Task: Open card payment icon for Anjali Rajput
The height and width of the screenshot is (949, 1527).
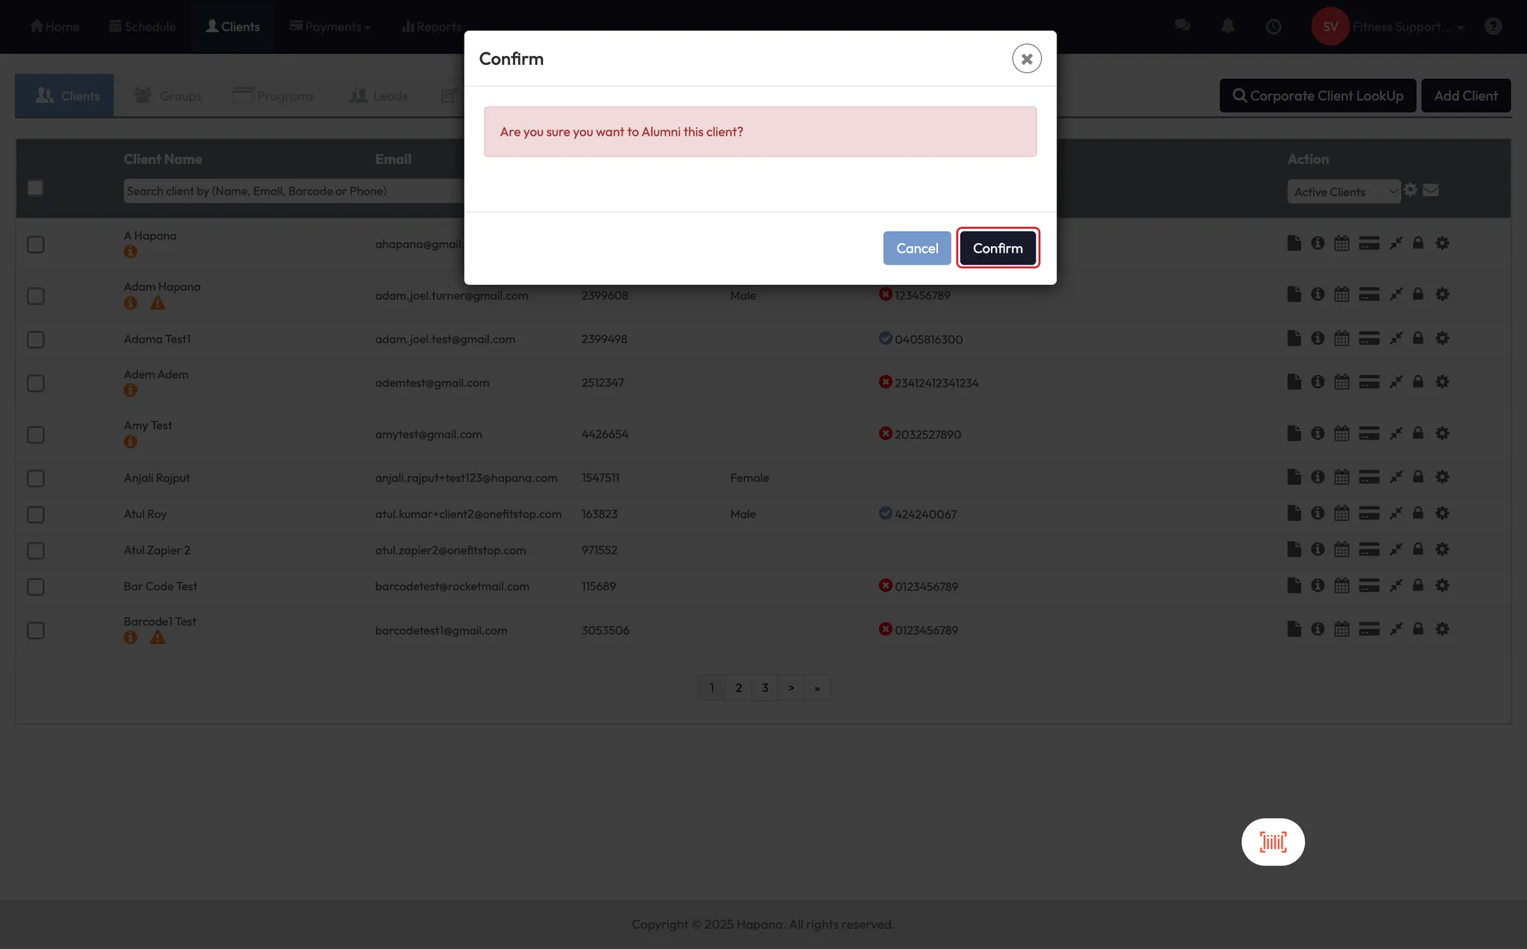Action: pyautogui.click(x=1369, y=477)
